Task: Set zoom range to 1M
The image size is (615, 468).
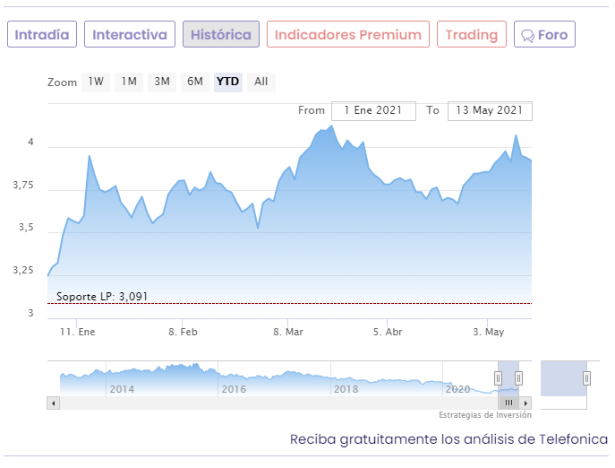Action: [129, 82]
